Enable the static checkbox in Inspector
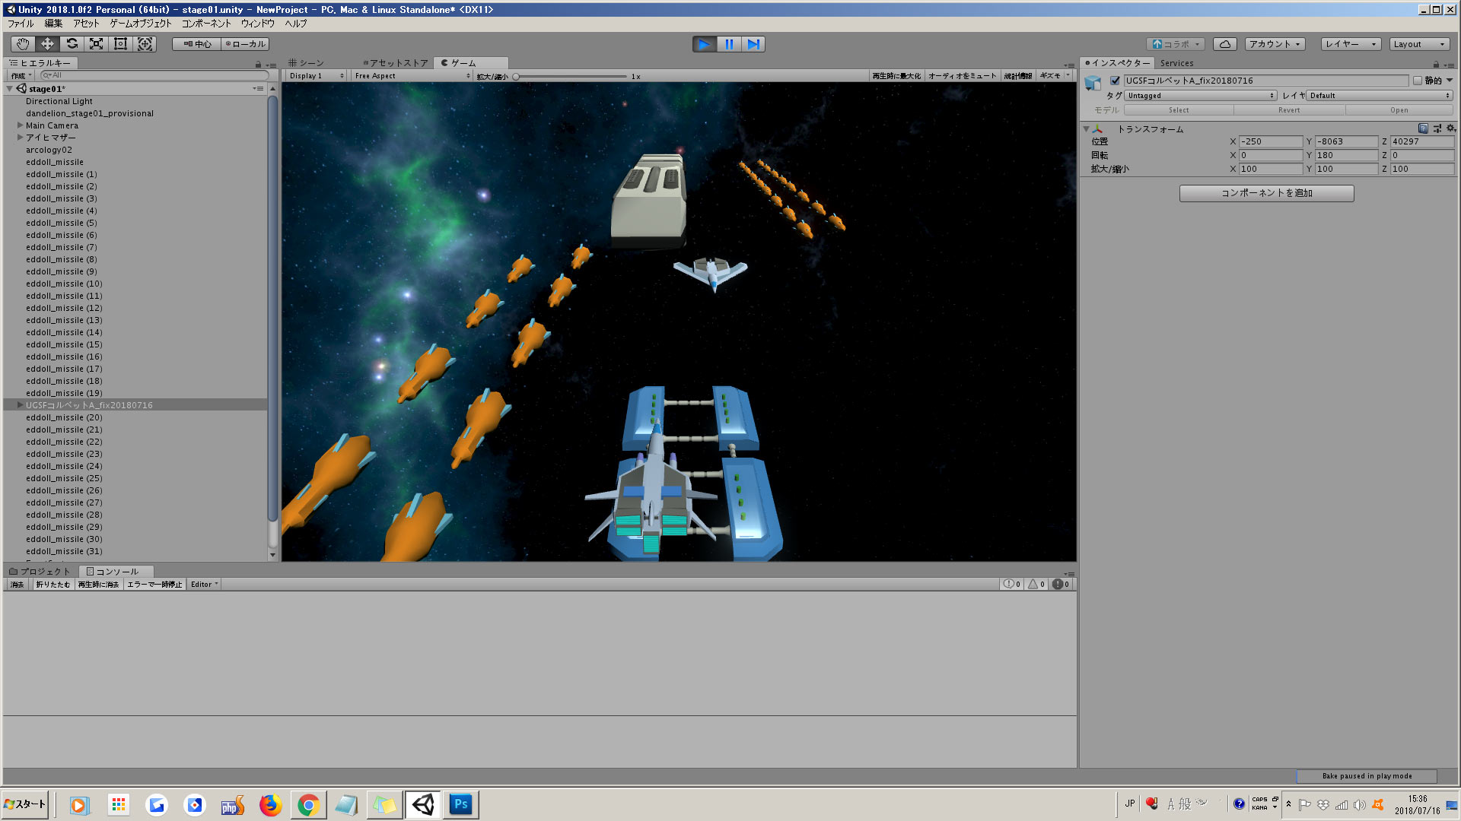The height and width of the screenshot is (821, 1461). 1418,81
